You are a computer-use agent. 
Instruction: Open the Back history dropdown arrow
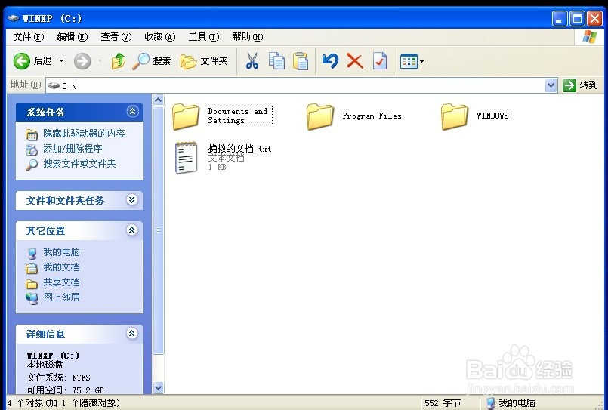(x=61, y=61)
